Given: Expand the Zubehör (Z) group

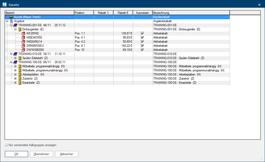Looking at the screenshot, I should (x=15, y=79).
